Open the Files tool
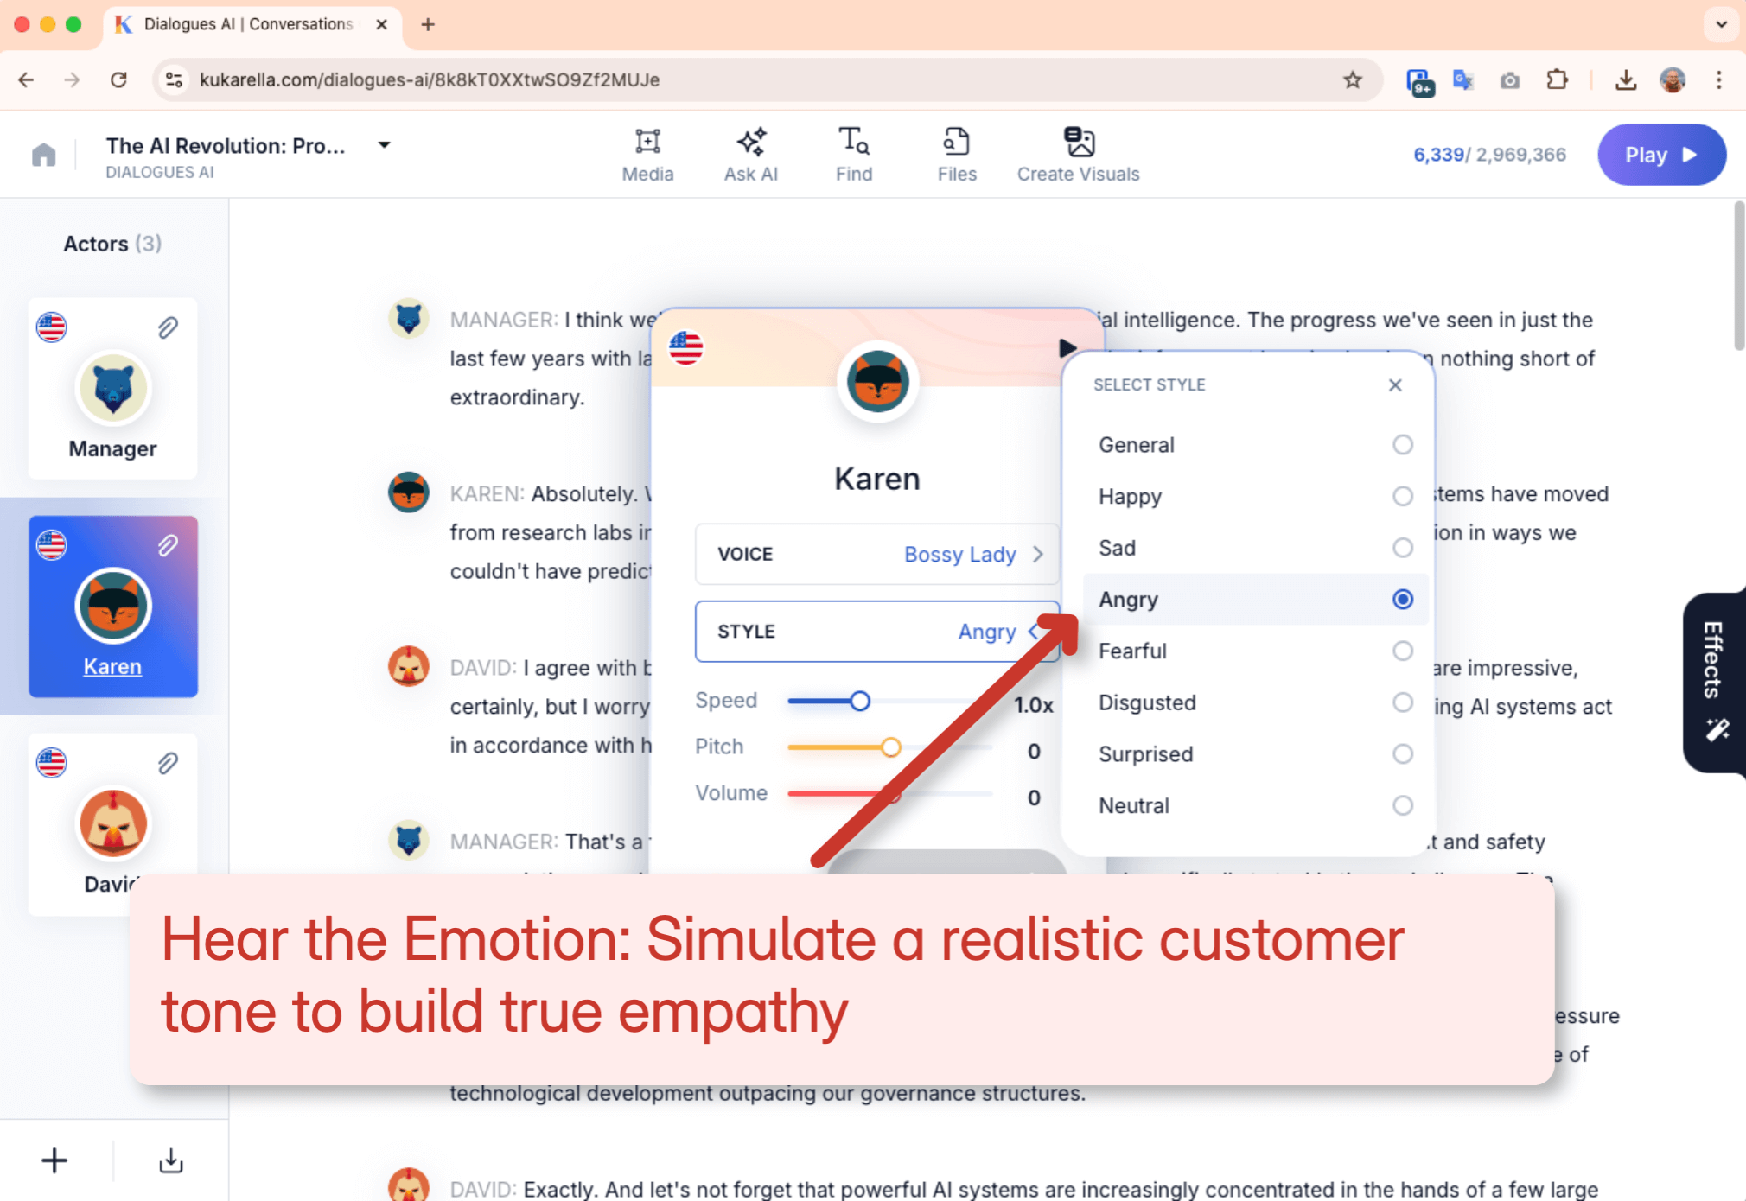The image size is (1746, 1201). [957, 155]
